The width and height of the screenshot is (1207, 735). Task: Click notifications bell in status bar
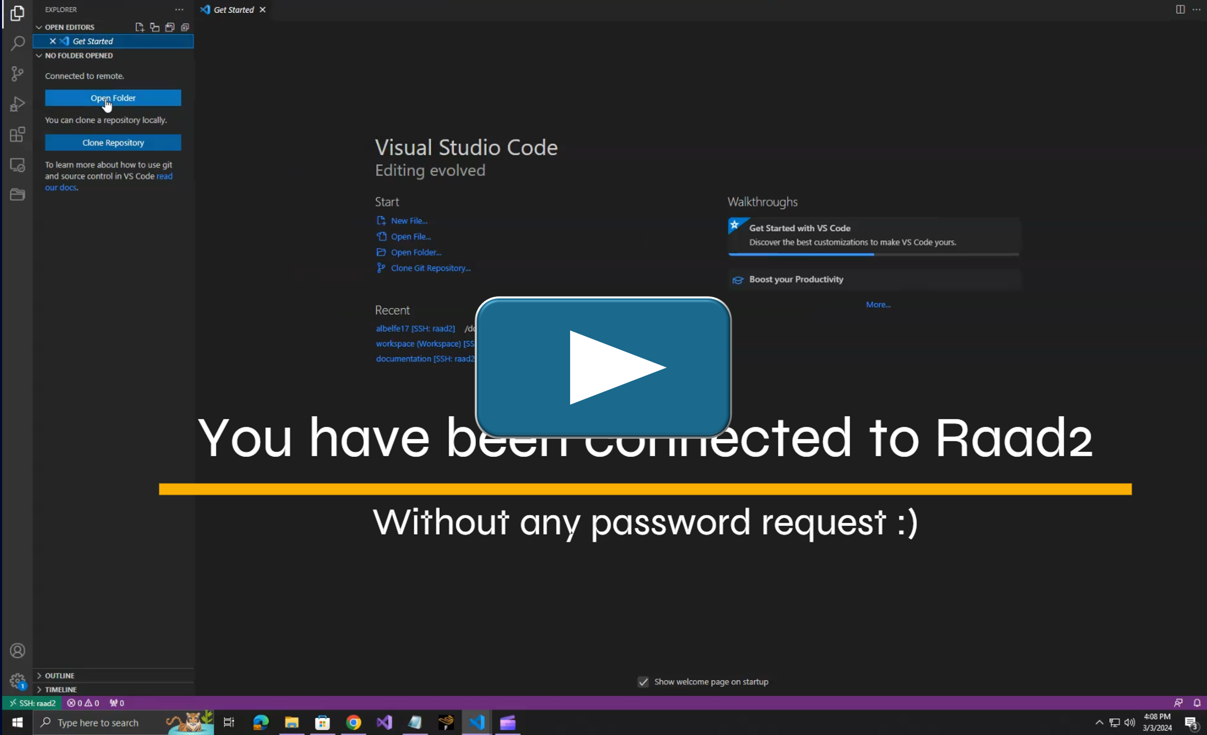[1197, 703]
